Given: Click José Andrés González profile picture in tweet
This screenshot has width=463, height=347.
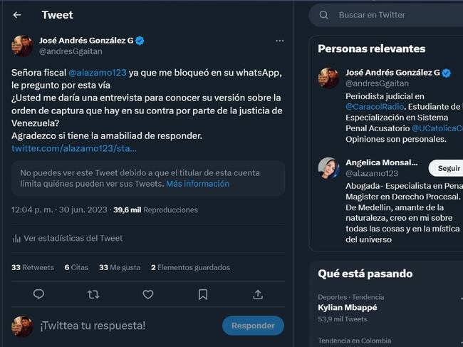Looking at the screenshot, I should point(22,46).
